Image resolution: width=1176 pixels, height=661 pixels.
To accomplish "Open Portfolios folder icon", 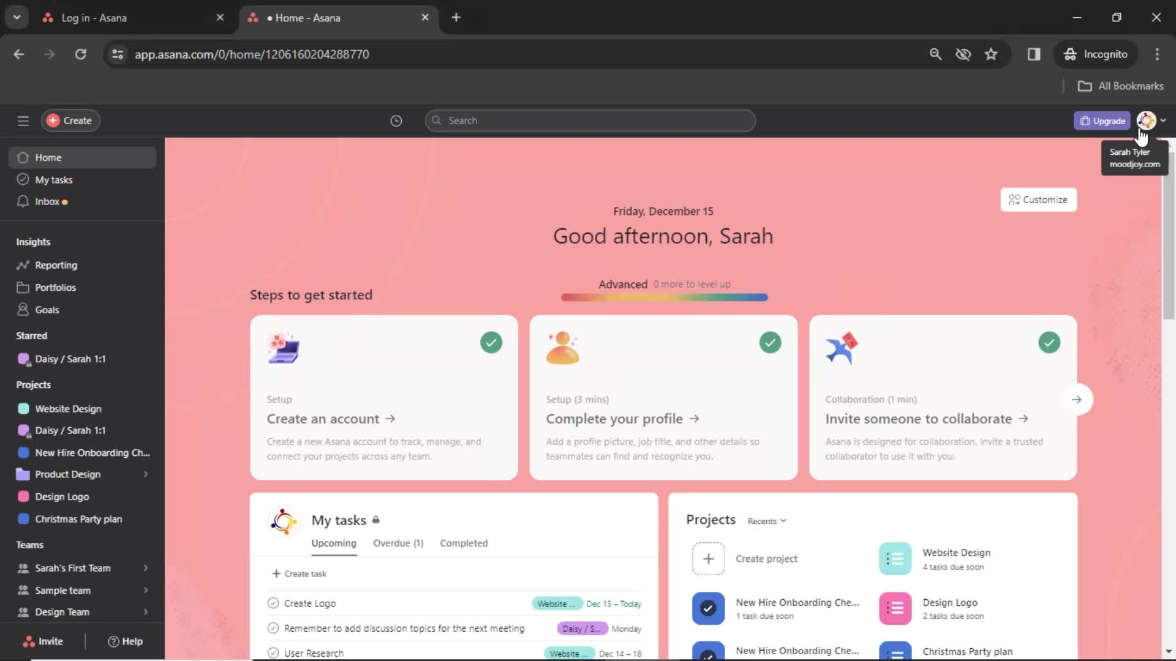I will (x=23, y=287).
